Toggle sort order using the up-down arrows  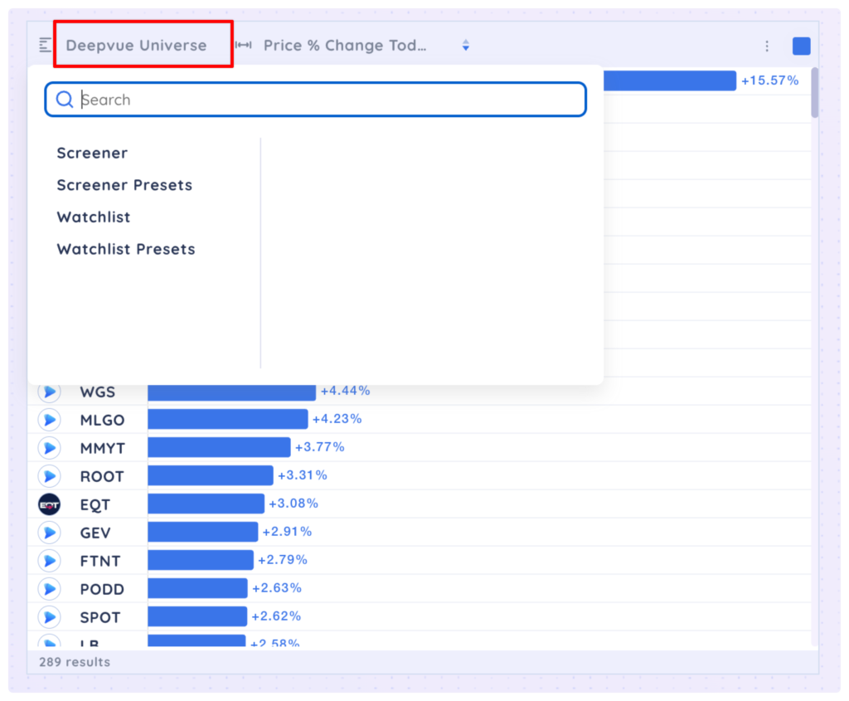point(466,46)
